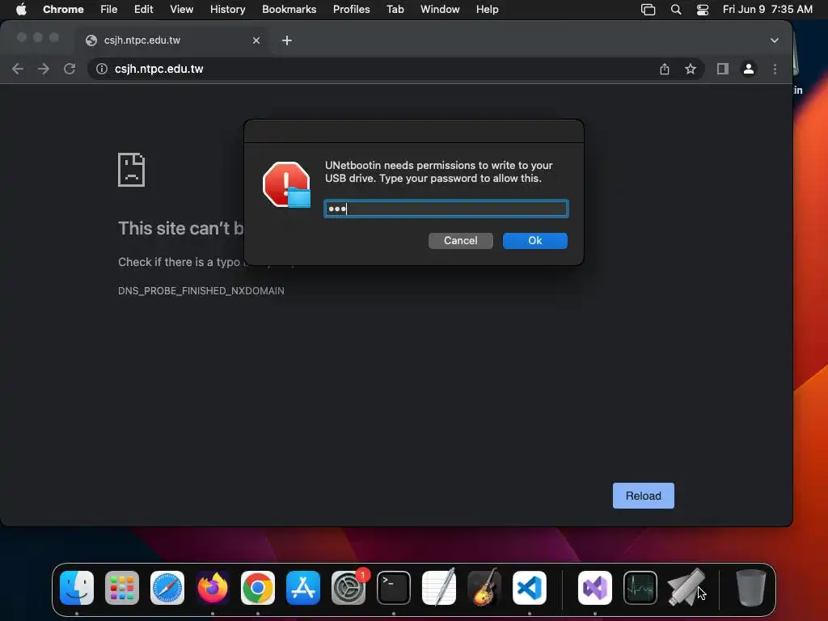Viewport: 828px width, 621px height.
Task: Open the Bookmarks menu
Action: (289, 9)
